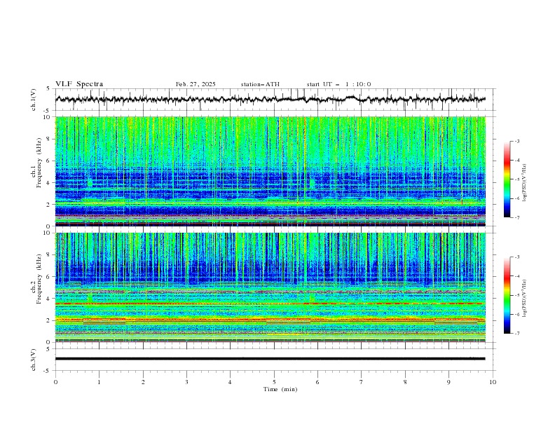The height and width of the screenshot is (429, 555).
Task: Click the "0" label on the time axis
Action: pos(55,382)
